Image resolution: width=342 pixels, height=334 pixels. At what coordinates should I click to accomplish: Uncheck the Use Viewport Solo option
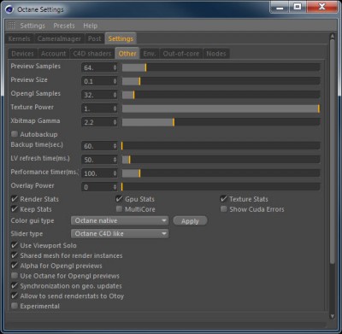[14, 245]
